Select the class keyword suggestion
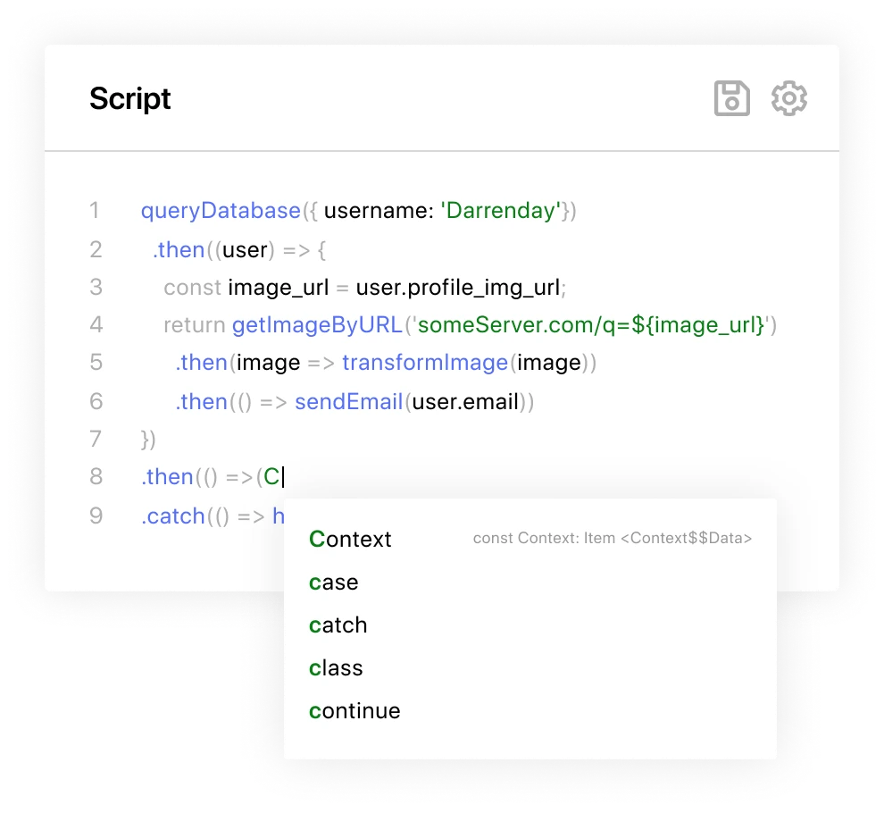The image size is (884, 813). pos(335,668)
